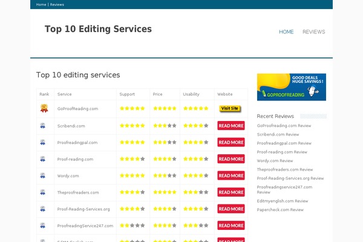363x242 pixels.
Task: Open Proof-Reading-Services.org Review in Recent Reviews
Action: [x=290, y=178]
